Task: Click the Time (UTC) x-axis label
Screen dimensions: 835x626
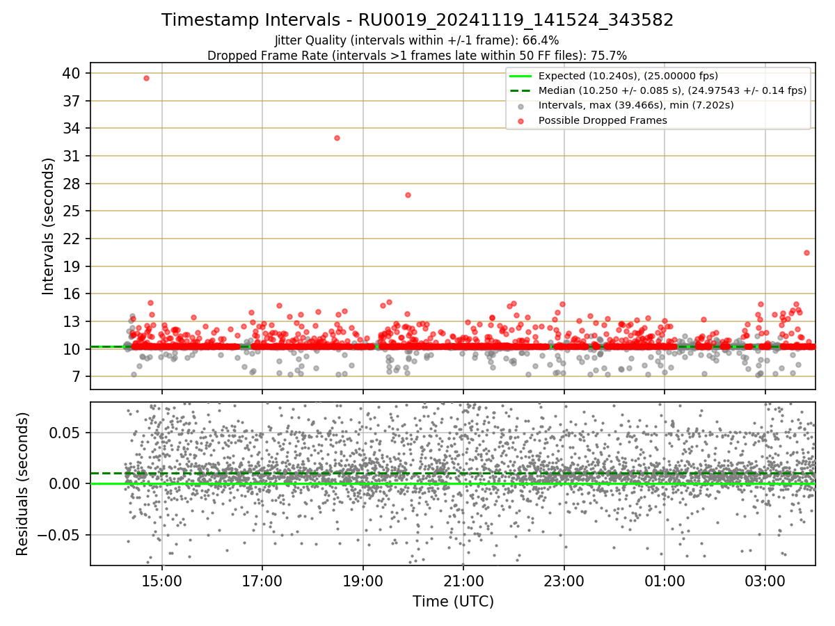Action: pos(453,601)
